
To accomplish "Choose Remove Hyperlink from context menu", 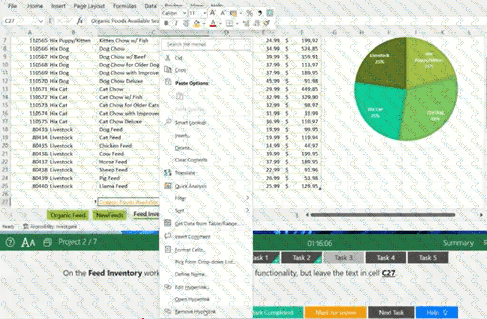I will [x=195, y=312].
